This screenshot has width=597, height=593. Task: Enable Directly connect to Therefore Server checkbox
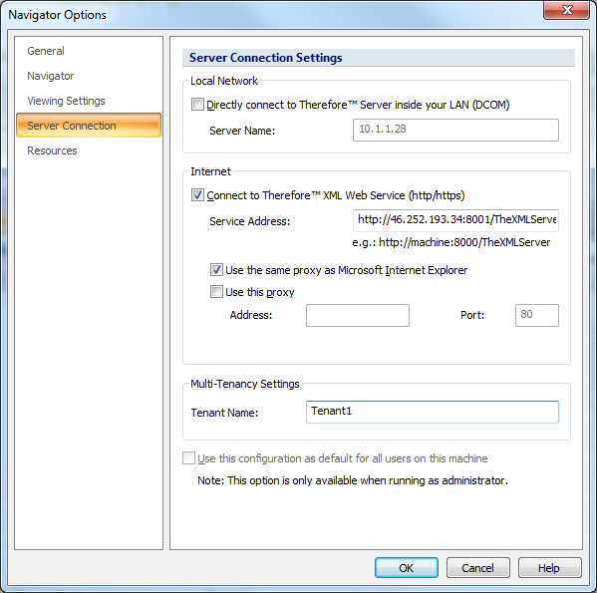click(x=197, y=105)
